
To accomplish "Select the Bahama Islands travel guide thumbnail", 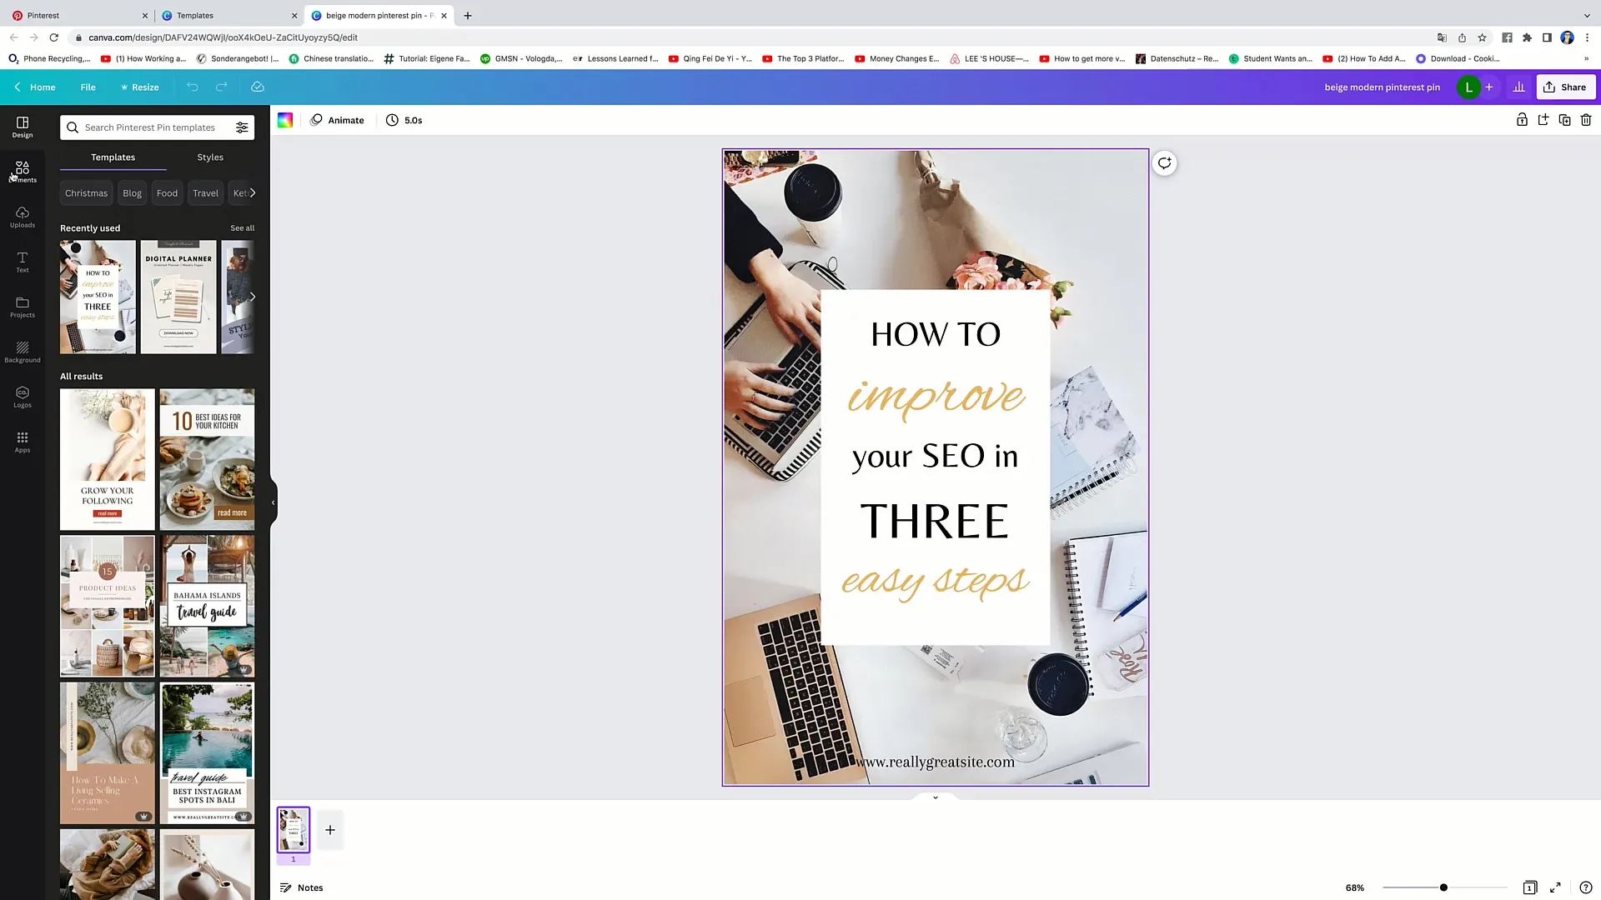I will pyautogui.click(x=207, y=606).
